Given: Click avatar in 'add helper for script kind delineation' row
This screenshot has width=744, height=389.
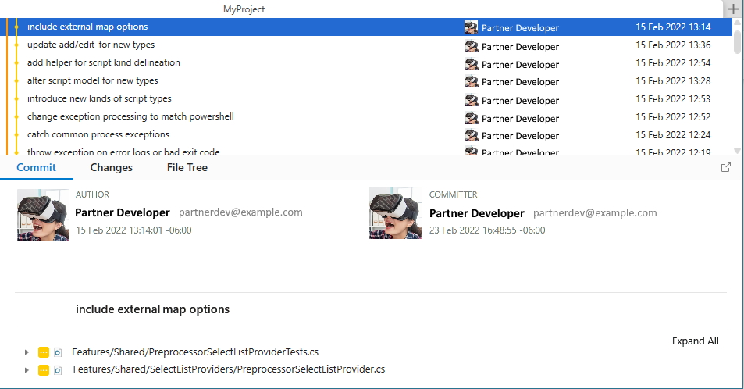Looking at the screenshot, I should (x=472, y=64).
